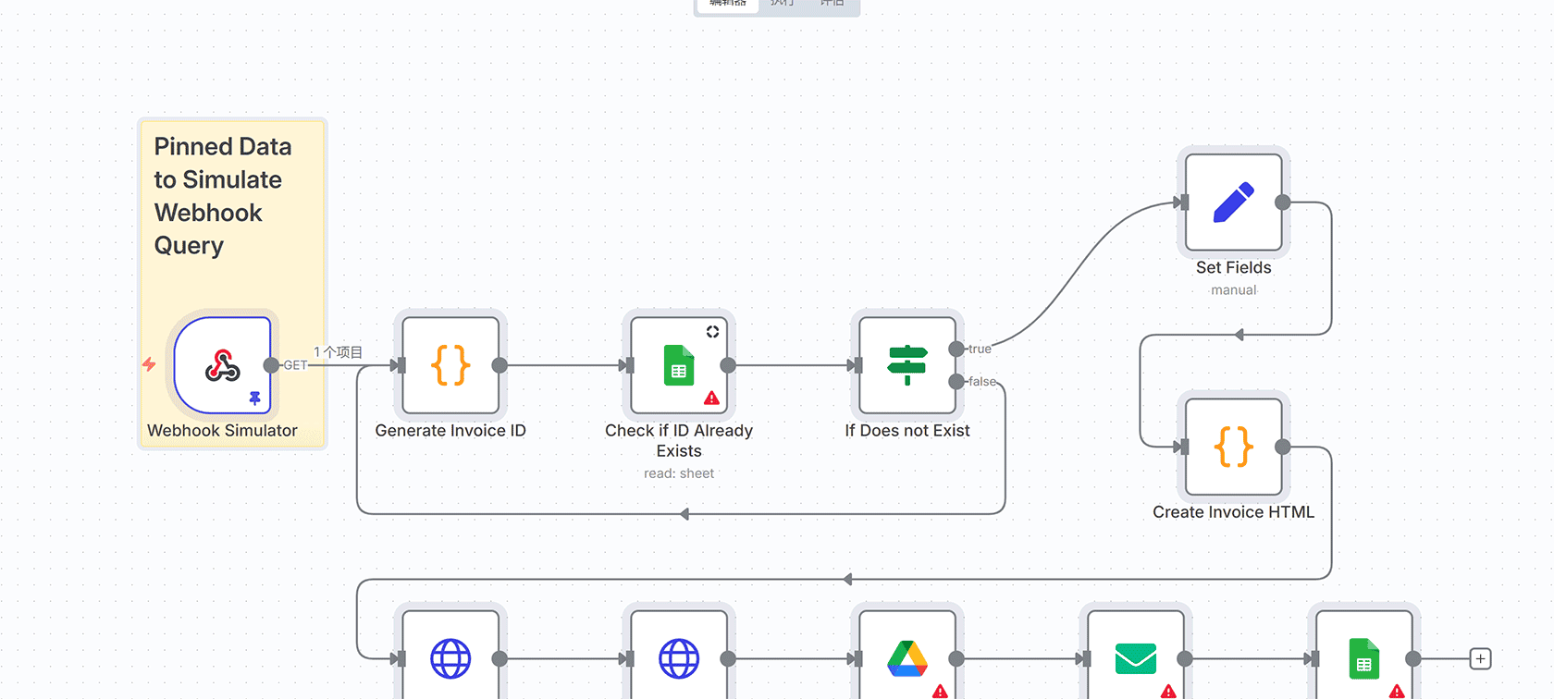
Task: Select the Pinned Data sticky note text
Action: 222,196
